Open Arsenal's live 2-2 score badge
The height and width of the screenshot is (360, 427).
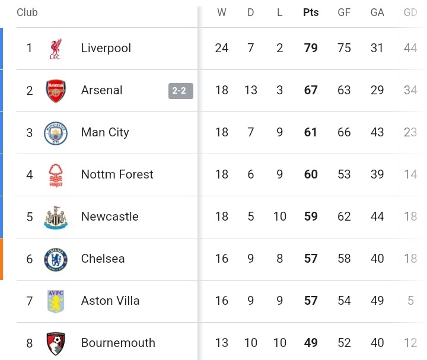point(181,91)
